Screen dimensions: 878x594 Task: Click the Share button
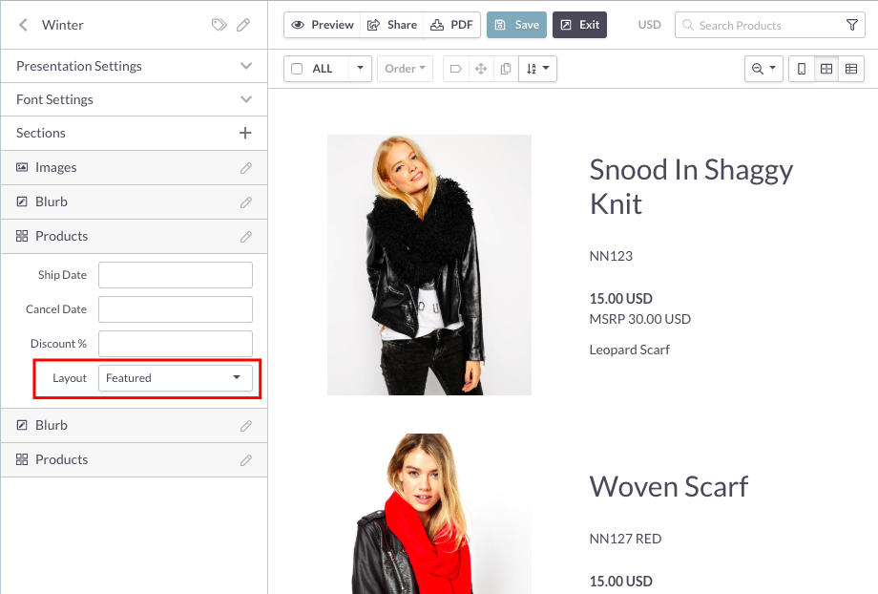[x=392, y=25]
